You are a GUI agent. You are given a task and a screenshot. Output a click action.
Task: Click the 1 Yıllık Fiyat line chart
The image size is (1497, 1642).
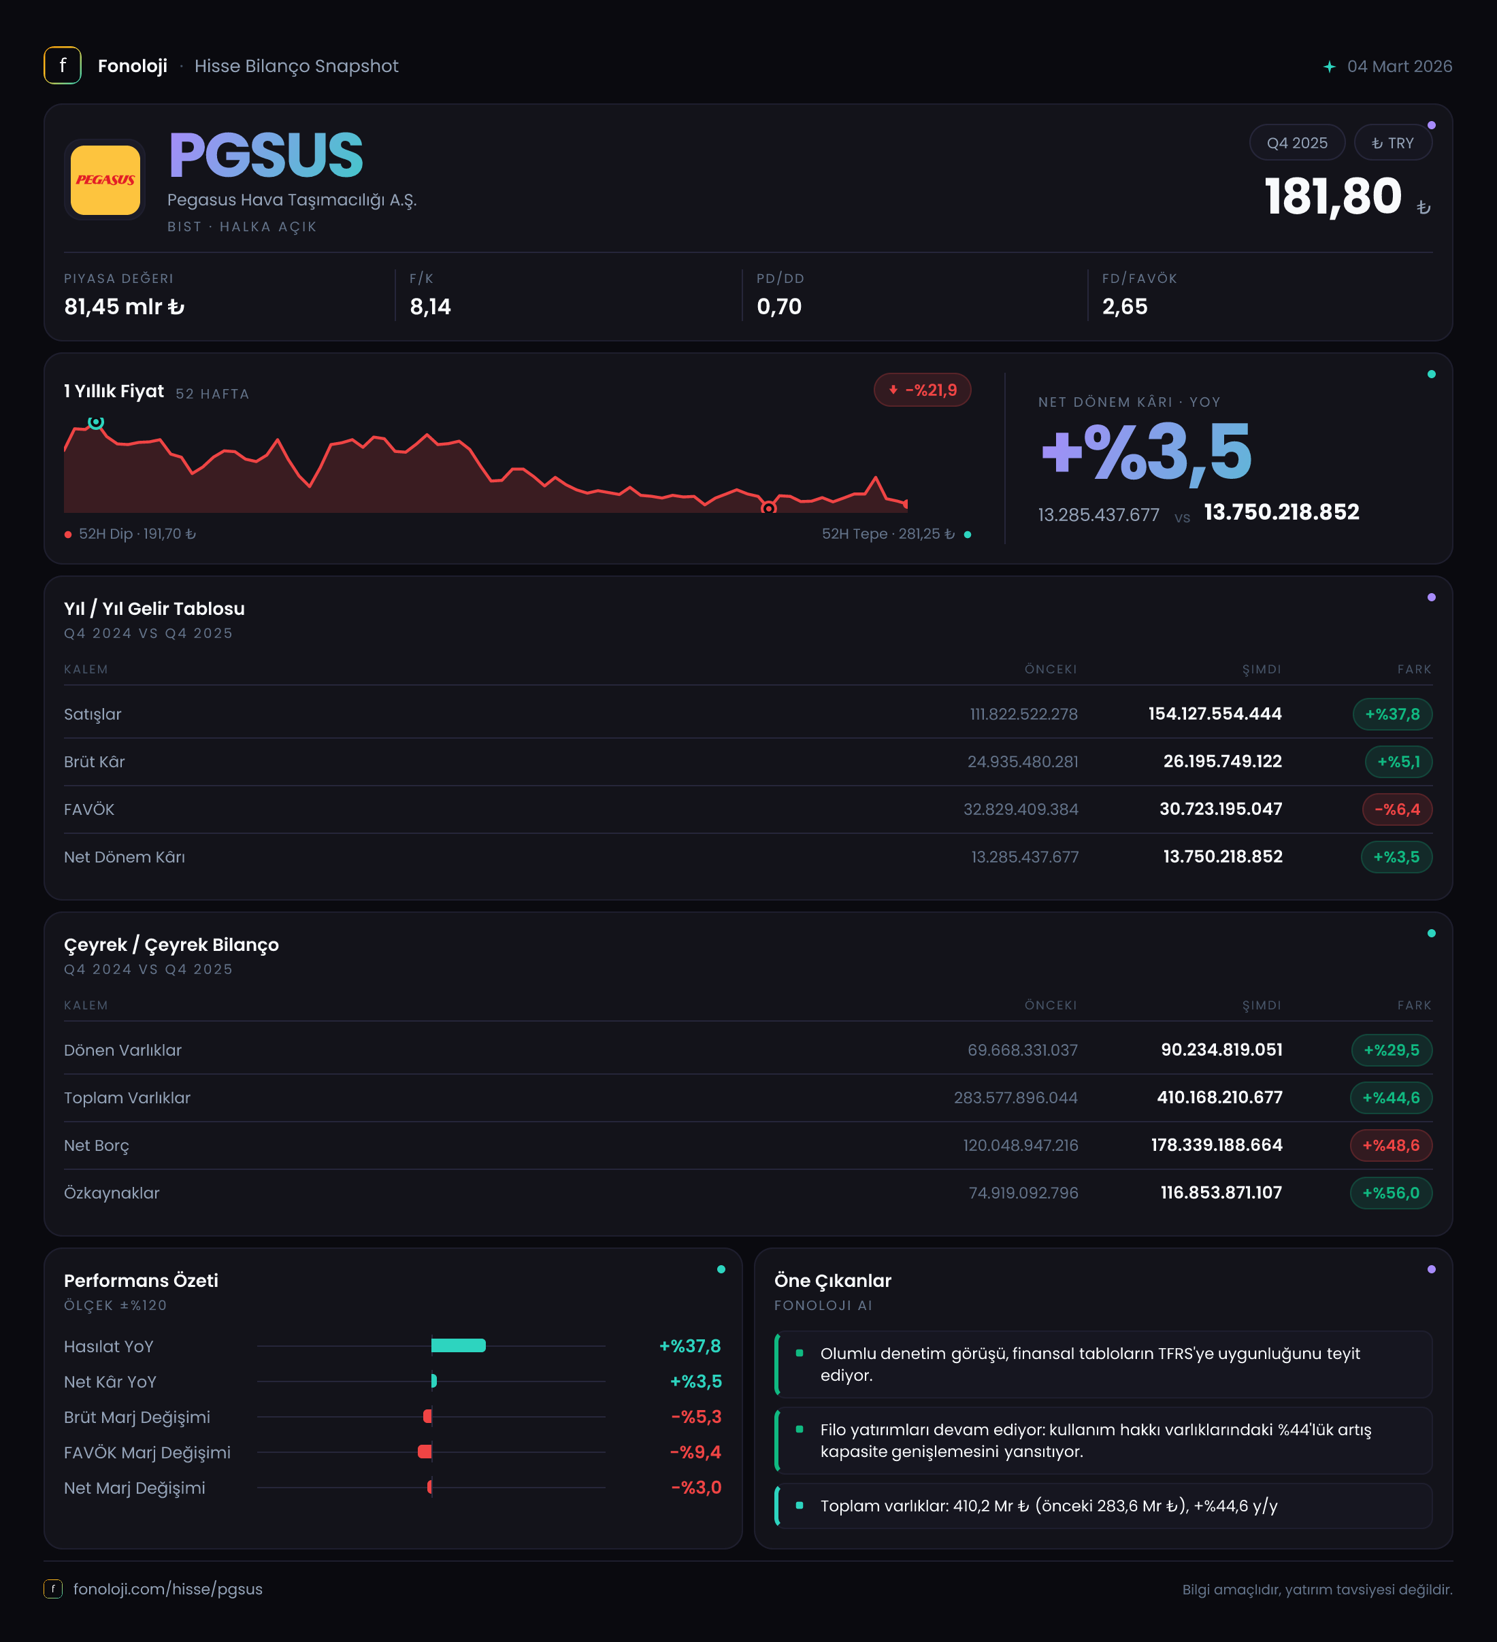pyautogui.click(x=486, y=467)
